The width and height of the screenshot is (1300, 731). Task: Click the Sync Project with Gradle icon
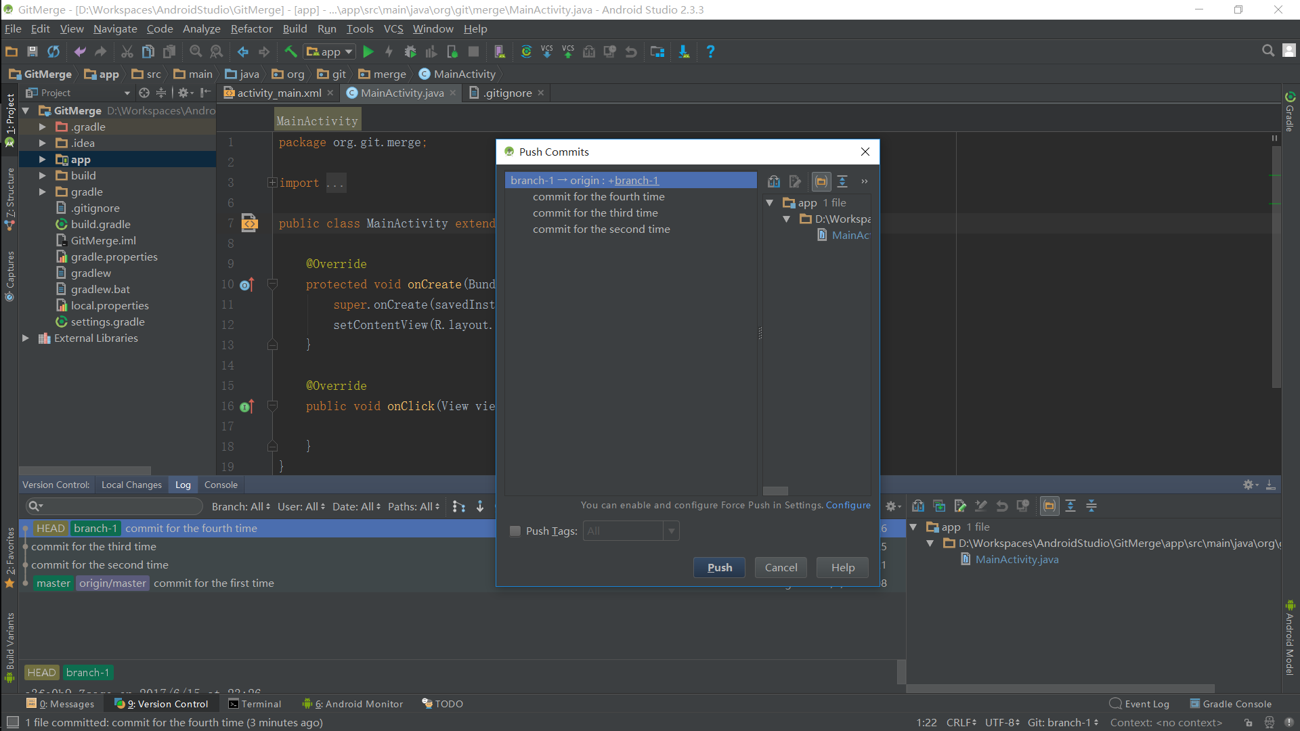pyautogui.click(x=526, y=51)
